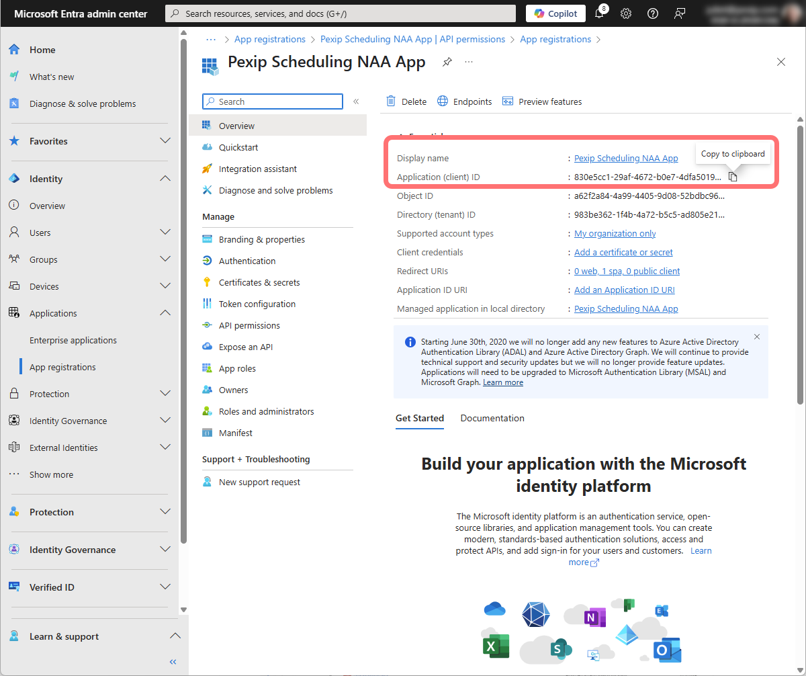This screenshot has height=676, width=806.
Task: Dismiss the ADAL information banner
Action: pos(757,337)
